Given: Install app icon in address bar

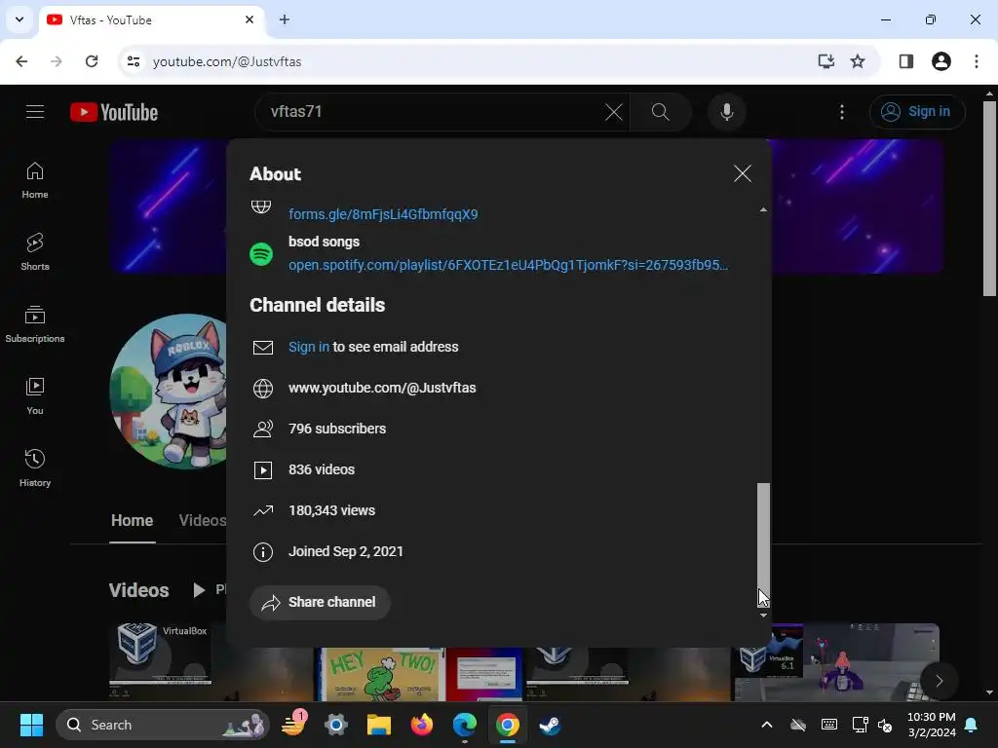Looking at the screenshot, I should pyautogui.click(x=825, y=61).
